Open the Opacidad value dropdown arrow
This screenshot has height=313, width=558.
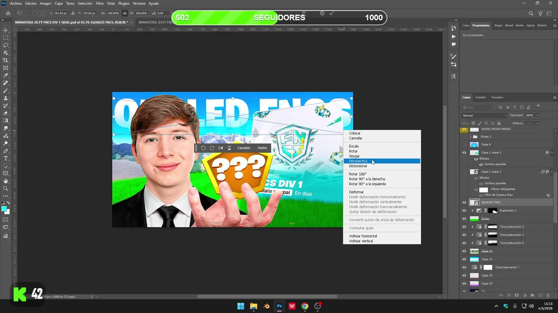pos(537,115)
